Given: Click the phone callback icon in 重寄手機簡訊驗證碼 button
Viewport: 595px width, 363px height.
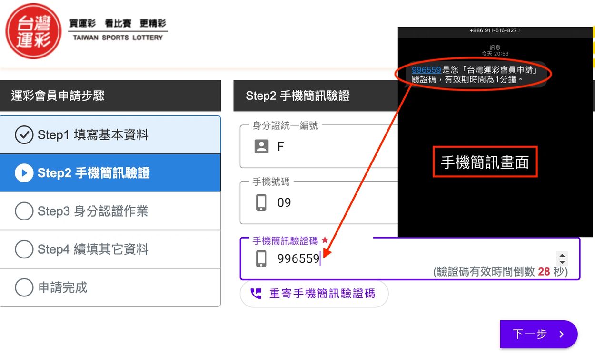Looking at the screenshot, I should (256, 294).
